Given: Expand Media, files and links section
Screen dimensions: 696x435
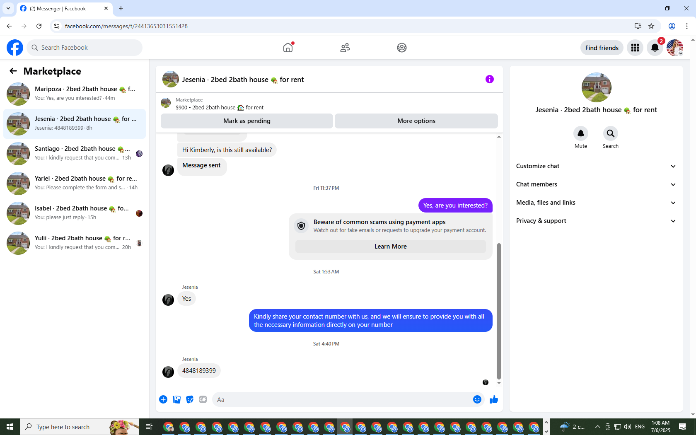Looking at the screenshot, I should (596, 203).
